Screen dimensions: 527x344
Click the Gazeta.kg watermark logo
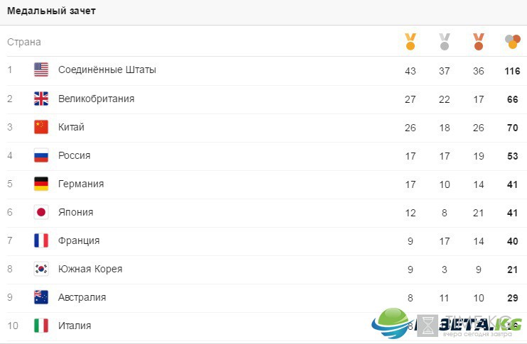tap(447, 324)
